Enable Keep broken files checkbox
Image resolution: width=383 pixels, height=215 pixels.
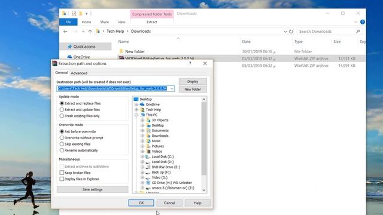pyautogui.click(x=62, y=173)
